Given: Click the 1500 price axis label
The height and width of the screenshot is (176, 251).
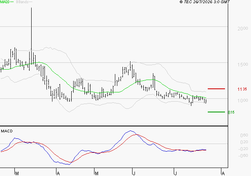Looking at the screenshot, I should (243, 64).
